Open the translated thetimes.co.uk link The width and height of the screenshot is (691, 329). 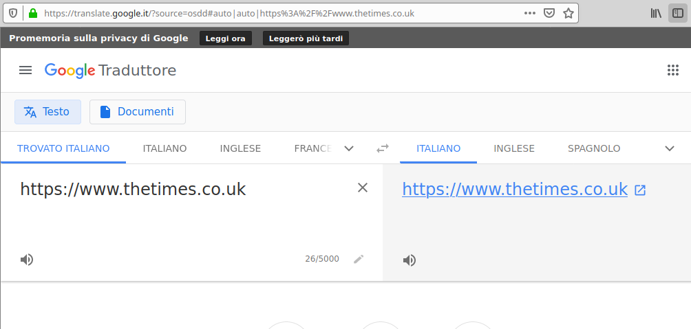click(x=515, y=189)
